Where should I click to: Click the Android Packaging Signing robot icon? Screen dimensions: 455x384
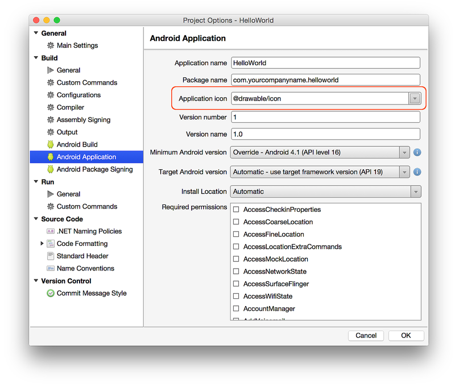pos(49,169)
